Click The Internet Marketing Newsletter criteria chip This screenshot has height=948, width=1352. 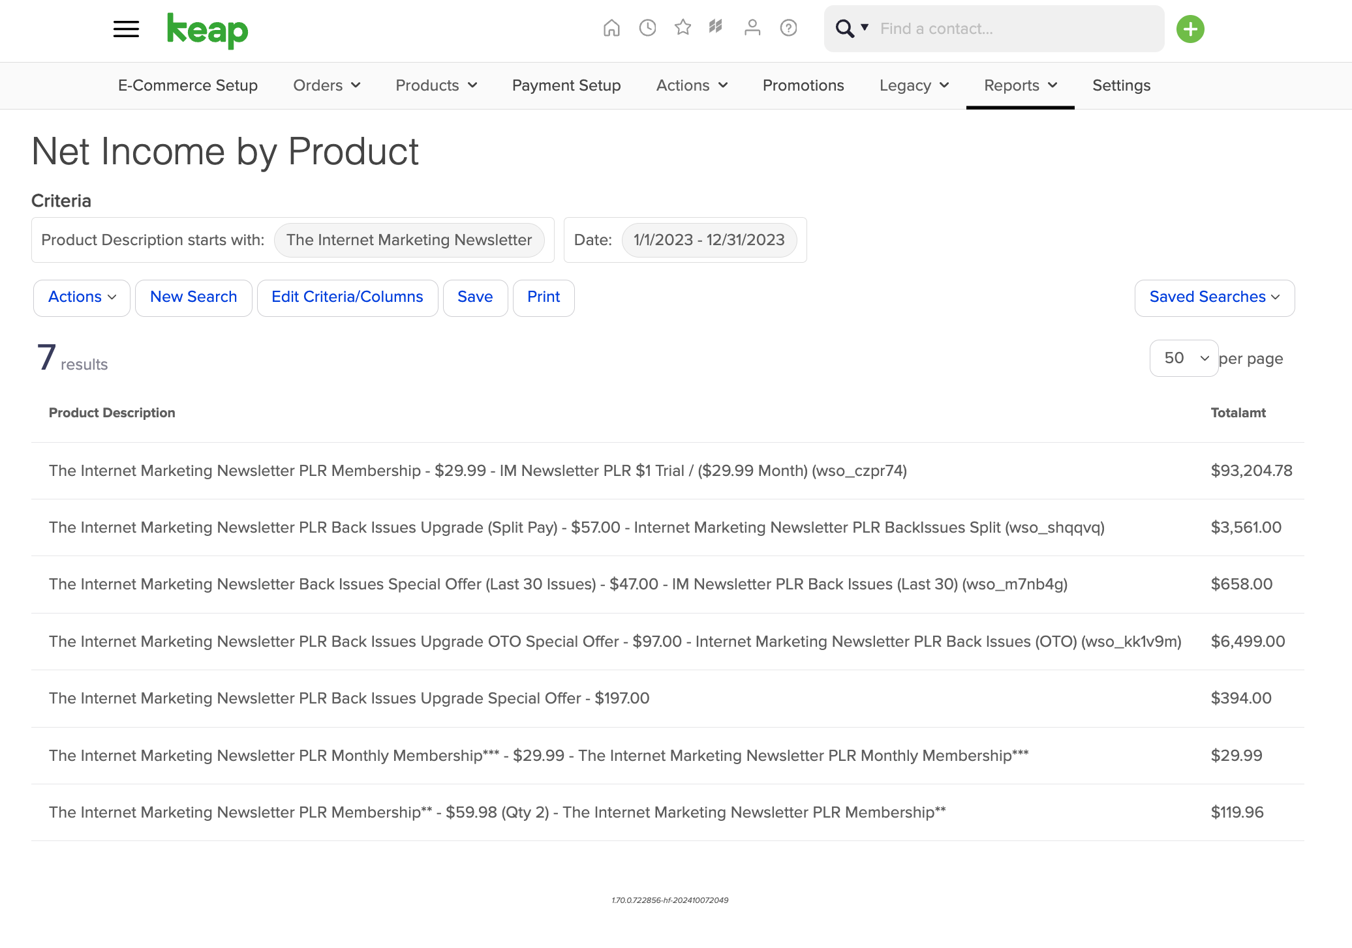409,240
